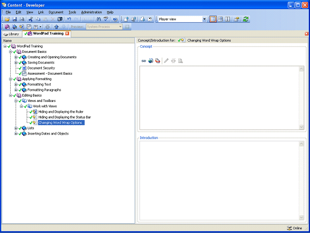Collapse the WordPad Training root node
310x233 pixels.
5,46
